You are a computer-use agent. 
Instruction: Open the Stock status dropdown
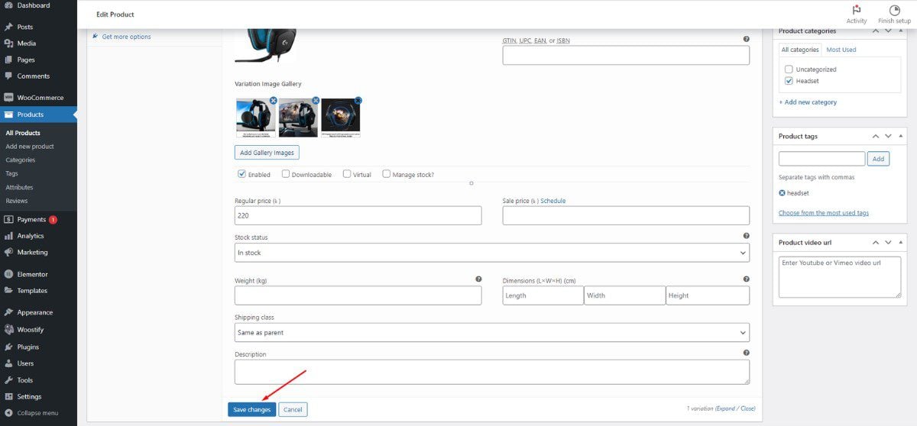coord(491,253)
